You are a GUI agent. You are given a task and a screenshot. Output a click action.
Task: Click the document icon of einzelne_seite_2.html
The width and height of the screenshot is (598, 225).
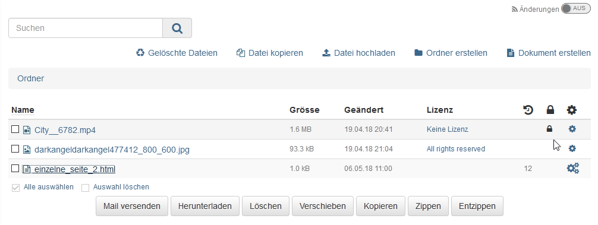(x=27, y=169)
